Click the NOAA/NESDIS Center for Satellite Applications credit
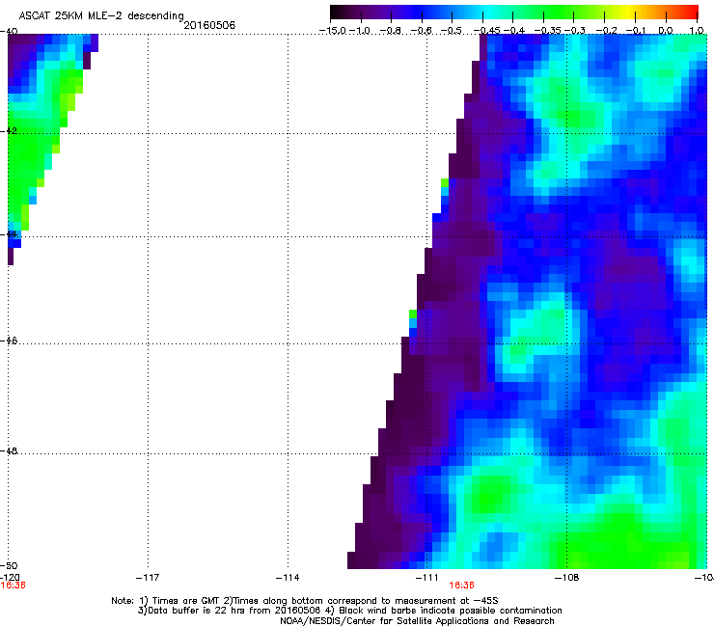Image resolution: width=714 pixels, height=627 pixels. point(417,621)
